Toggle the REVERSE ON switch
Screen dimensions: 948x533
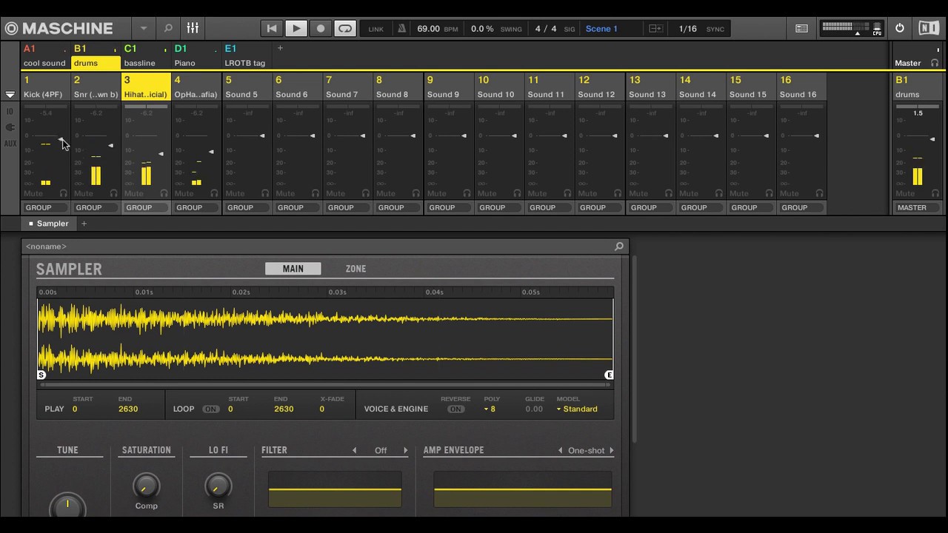(455, 409)
